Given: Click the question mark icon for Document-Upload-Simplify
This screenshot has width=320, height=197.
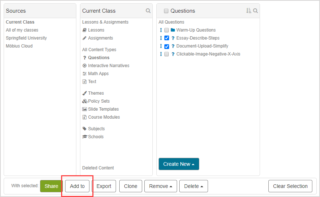Looking at the screenshot, I should point(173,46).
